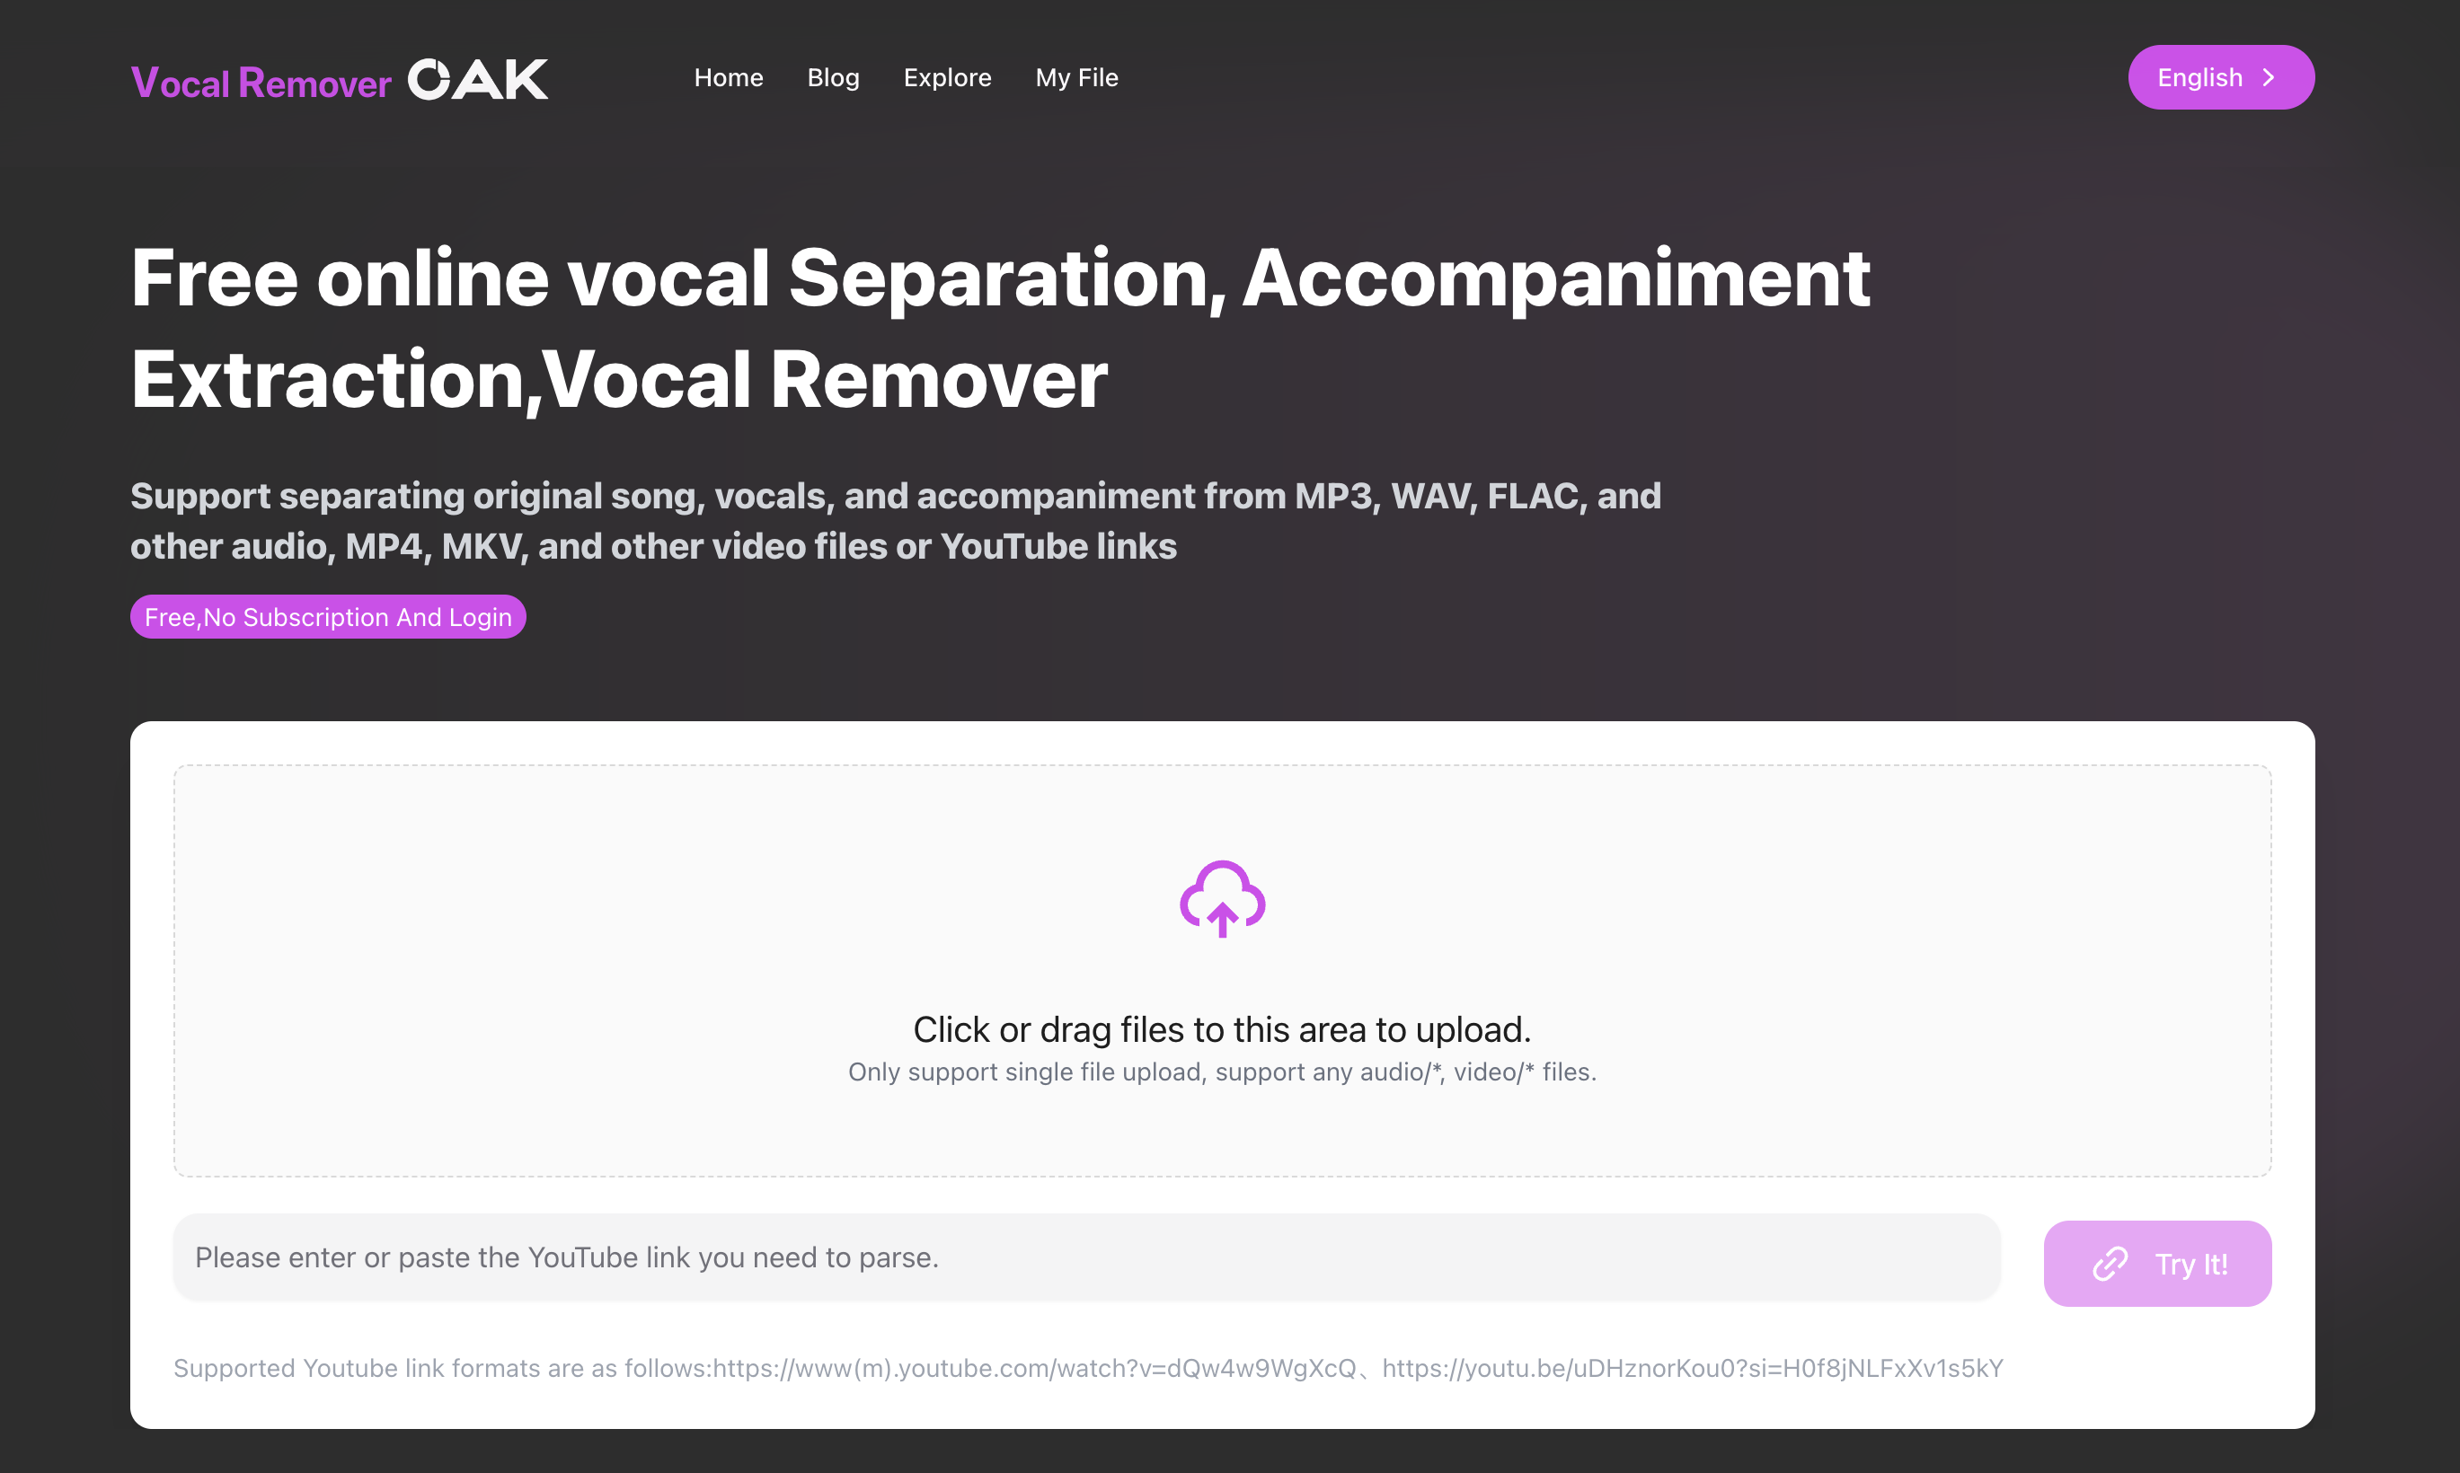Expand the English language selector menu
This screenshot has height=1473, width=2460.
point(2220,77)
